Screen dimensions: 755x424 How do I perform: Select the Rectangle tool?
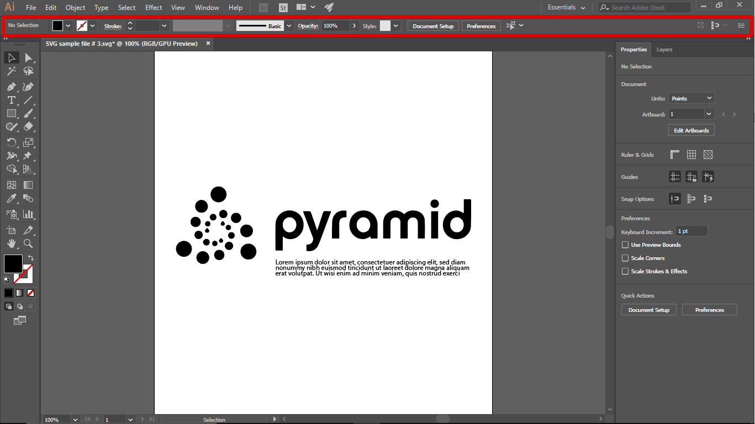(11, 113)
